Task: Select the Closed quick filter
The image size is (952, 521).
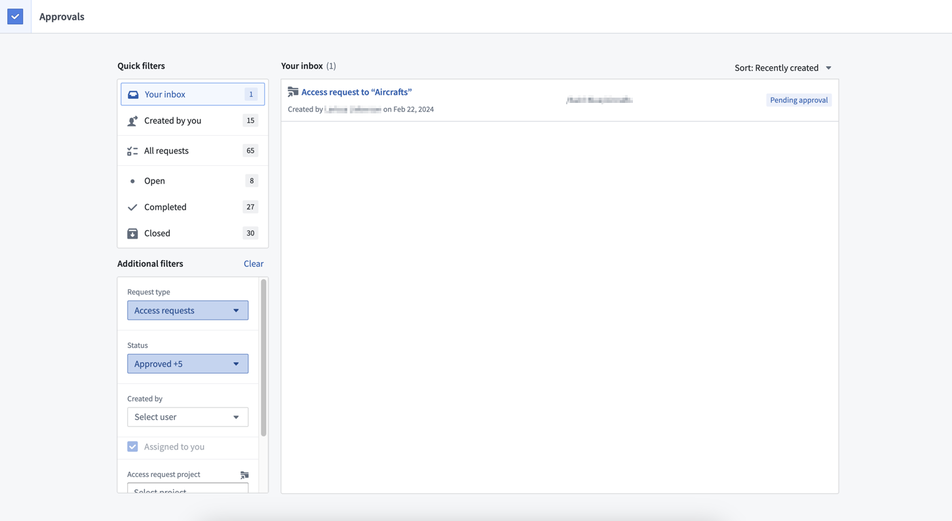Action: click(193, 233)
